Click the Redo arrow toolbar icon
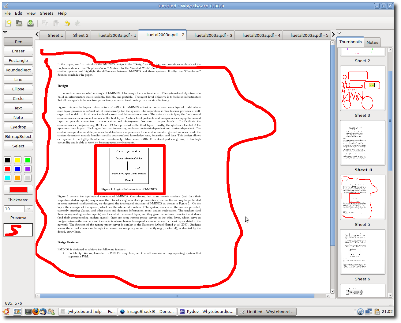The height and width of the screenshot is (323, 401). pos(77,23)
